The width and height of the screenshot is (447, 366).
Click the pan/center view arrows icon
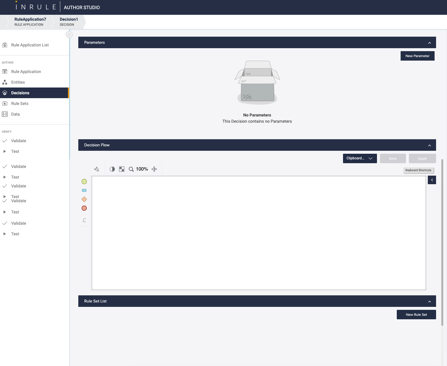(154, 169)
